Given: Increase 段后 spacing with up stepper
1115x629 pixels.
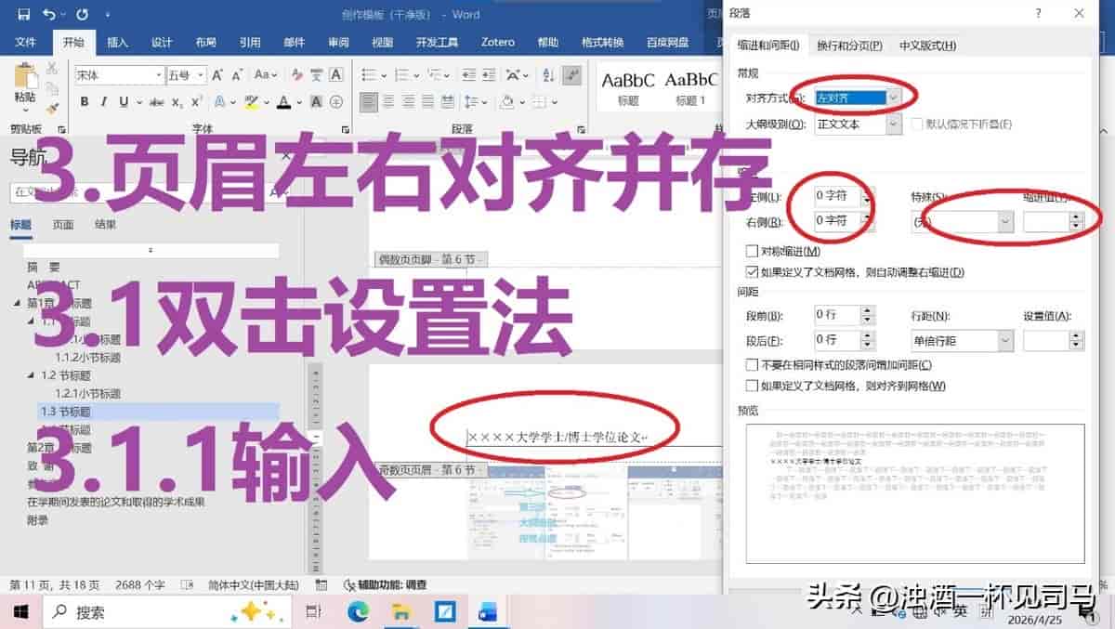Looking at the screenshot, I should (868, 336).
